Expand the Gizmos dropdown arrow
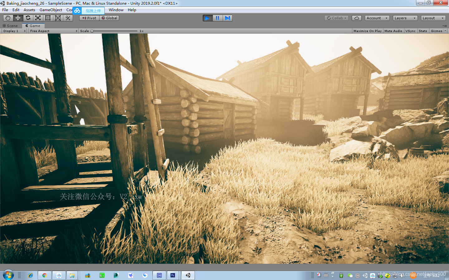Screen dimensions: 449x280 coord(445,31)
